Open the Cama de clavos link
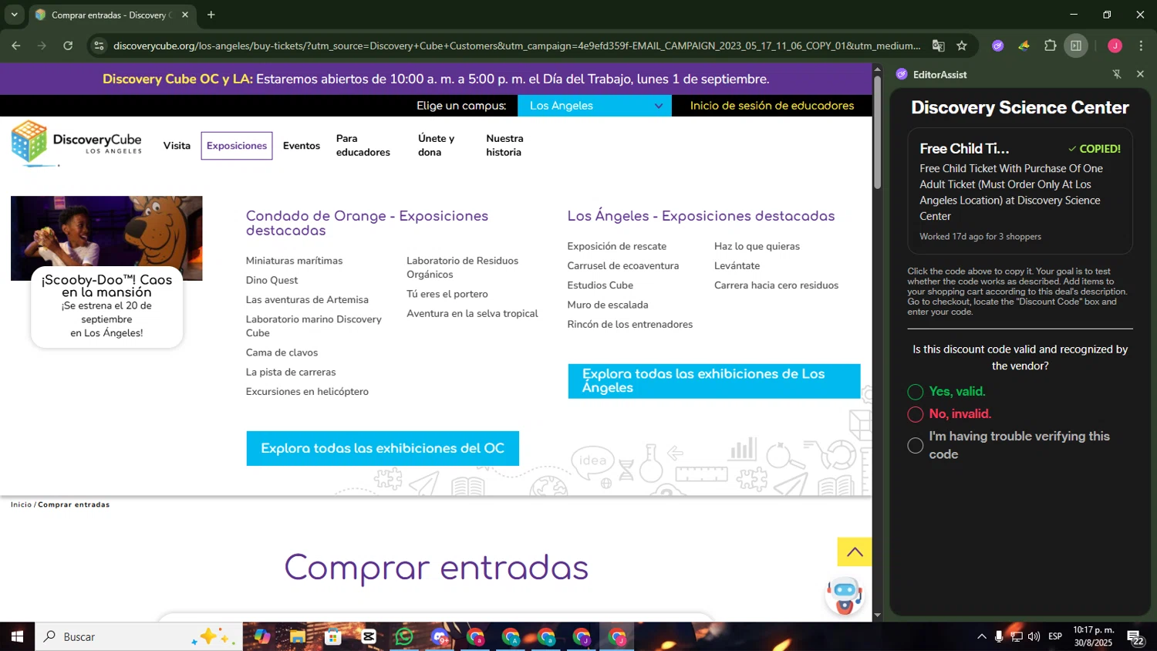The image size is (1157, 651). point(282,352)
